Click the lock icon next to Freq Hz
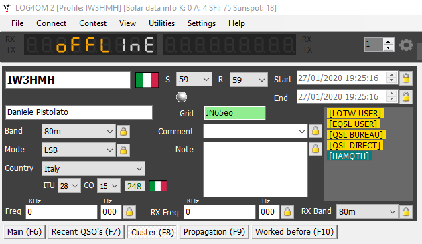This screenshot has width=422, height=244. (x=129, y=212)
